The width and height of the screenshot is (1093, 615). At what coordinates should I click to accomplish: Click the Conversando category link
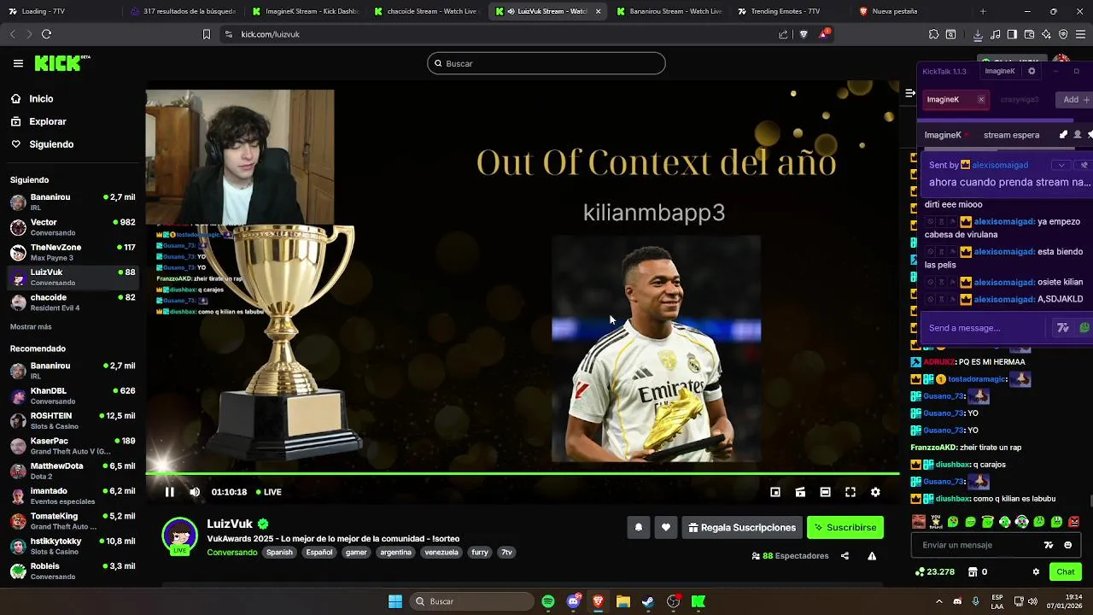(231, 553)
